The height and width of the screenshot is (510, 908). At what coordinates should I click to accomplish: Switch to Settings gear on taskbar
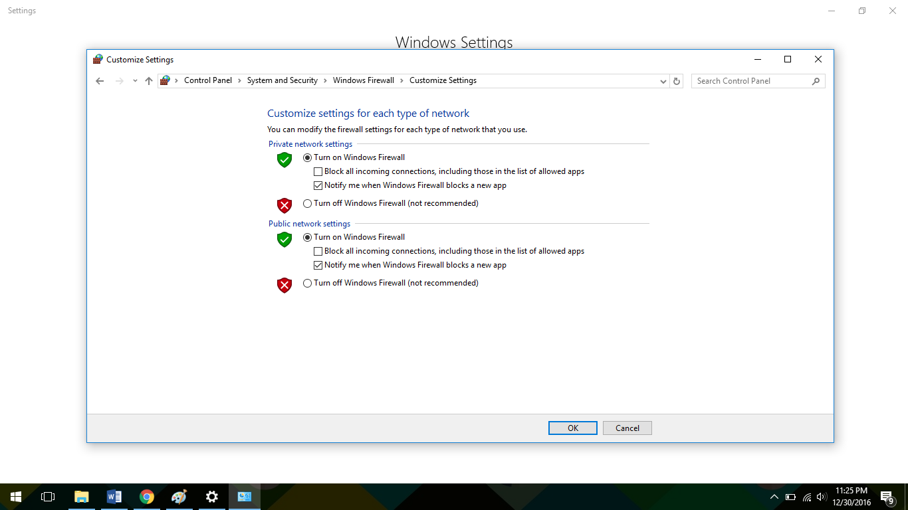click(211, 497)
